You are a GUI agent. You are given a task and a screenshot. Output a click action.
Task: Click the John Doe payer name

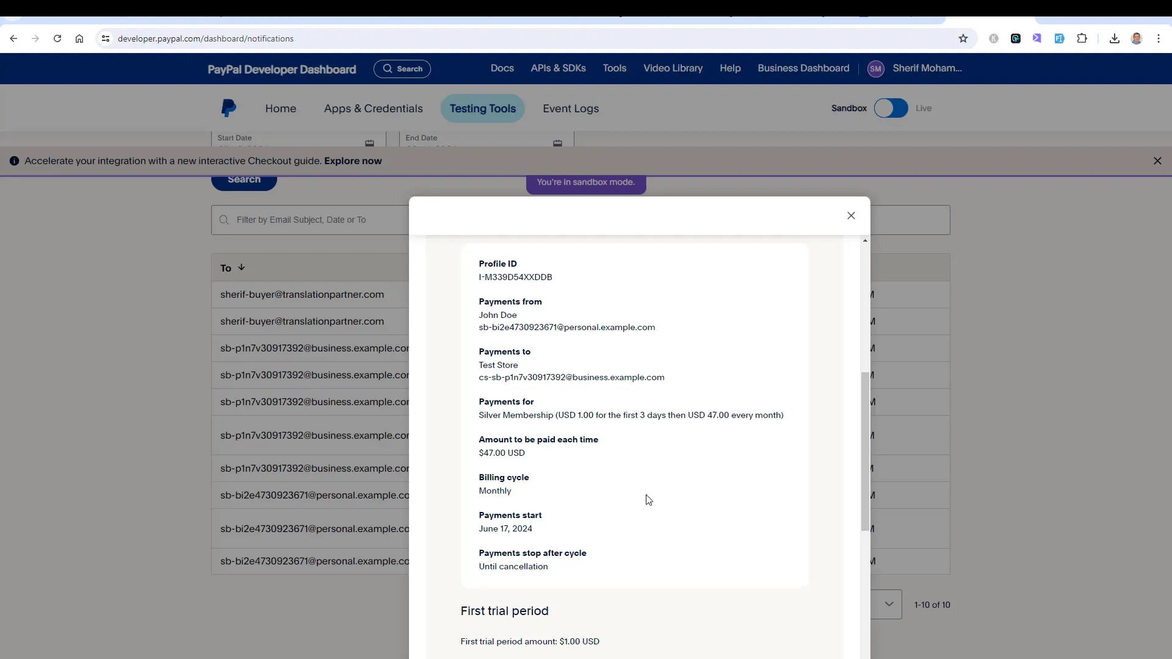497,315
